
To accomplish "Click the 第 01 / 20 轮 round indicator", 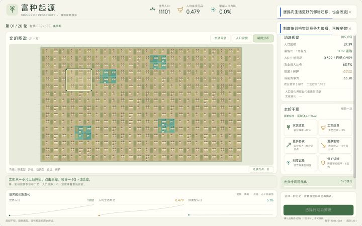I will pos(16,26).
